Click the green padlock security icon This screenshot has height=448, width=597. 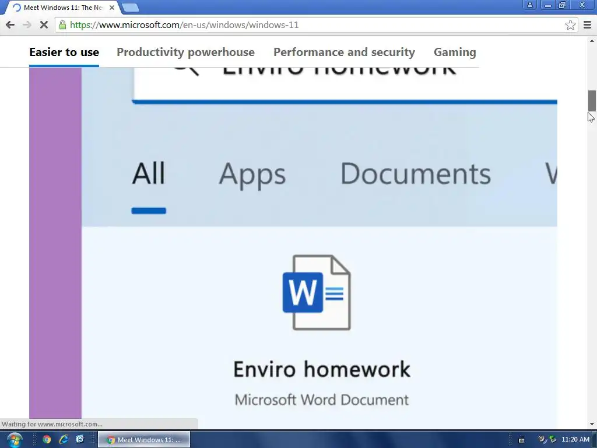coord(62,25)
